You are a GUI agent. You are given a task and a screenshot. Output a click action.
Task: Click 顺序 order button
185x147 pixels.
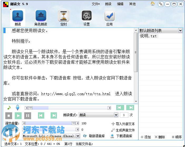[177, 137]
